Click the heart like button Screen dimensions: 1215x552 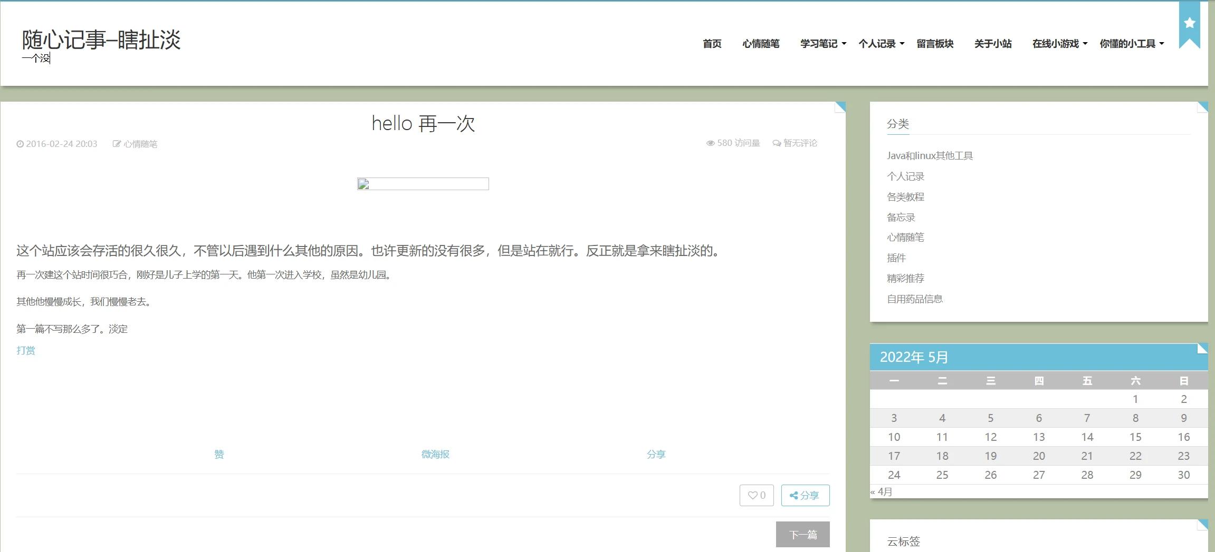coord(756,495)
